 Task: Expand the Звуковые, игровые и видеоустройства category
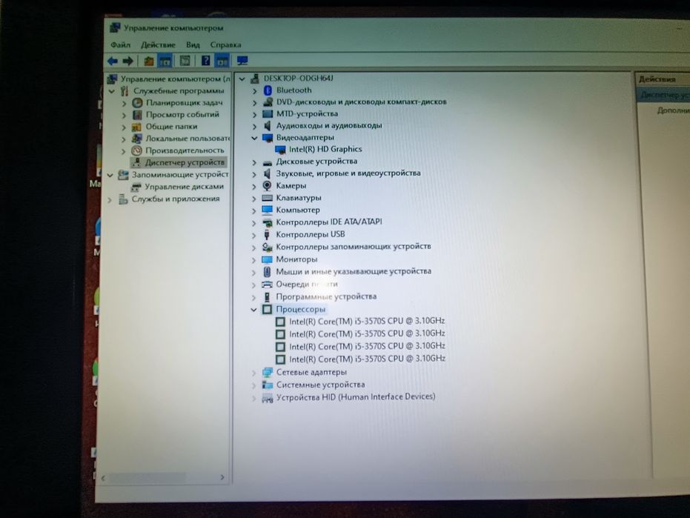pyautogui.click(x=254, y=174)
